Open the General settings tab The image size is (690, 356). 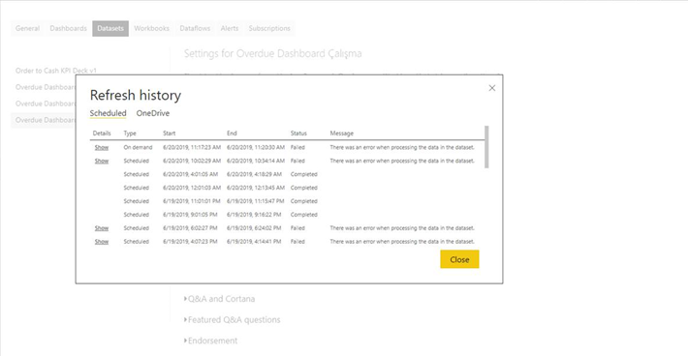coord(27,29)
